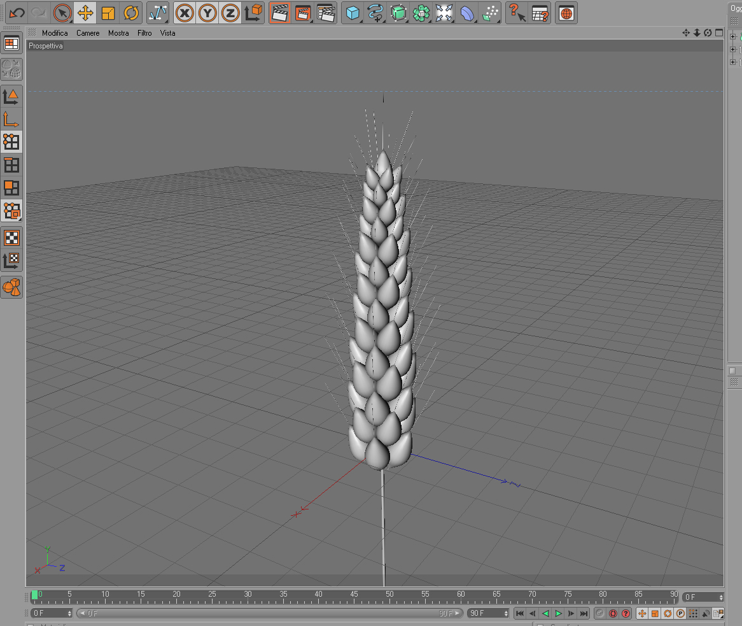The width and height of the screenshot is (742, 626).
Task: Toggle the X axis lock
Action: tap(185, 13)
